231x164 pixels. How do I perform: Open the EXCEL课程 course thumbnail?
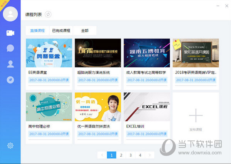[147, 107]
